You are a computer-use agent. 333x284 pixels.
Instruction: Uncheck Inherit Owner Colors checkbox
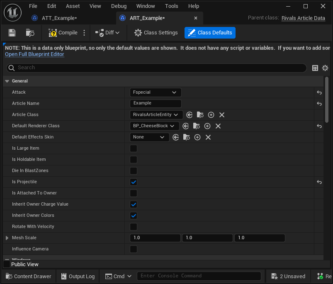[134, 216]
